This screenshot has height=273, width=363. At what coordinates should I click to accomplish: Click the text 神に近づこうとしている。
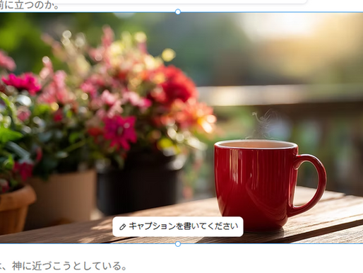click(69, 266)
